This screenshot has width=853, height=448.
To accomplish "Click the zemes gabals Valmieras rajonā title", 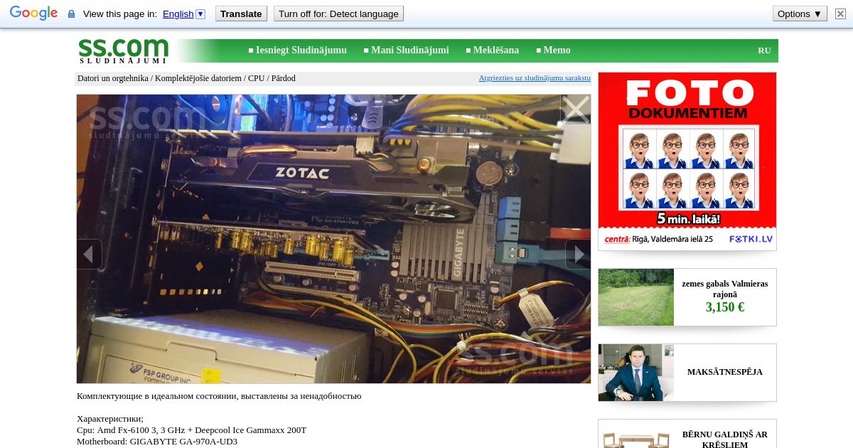I will (725, 289).
